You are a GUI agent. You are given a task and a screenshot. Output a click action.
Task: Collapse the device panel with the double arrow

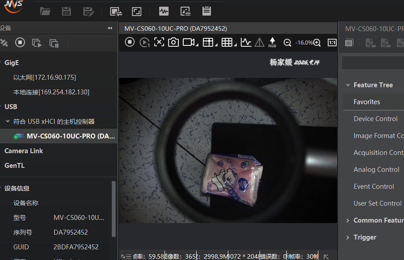(110, 28)
